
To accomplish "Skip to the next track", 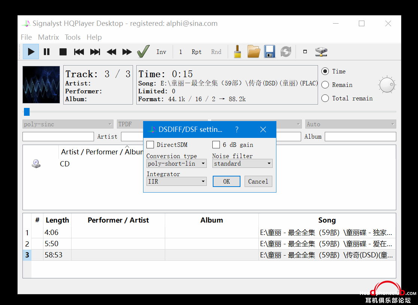I will pyautogui.click(x=95, y=52).
